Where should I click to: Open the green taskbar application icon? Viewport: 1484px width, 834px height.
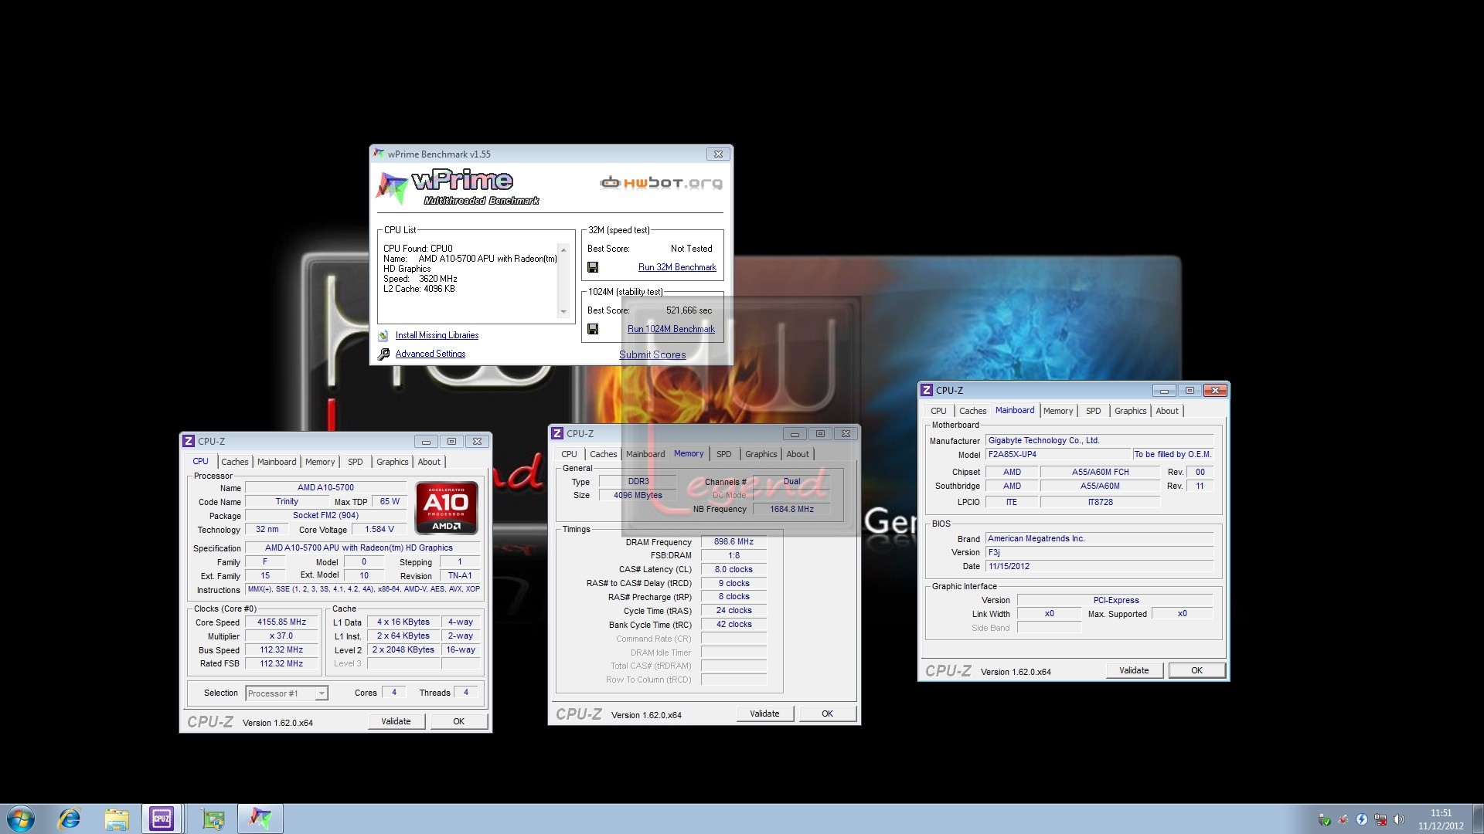pos(213,819)
